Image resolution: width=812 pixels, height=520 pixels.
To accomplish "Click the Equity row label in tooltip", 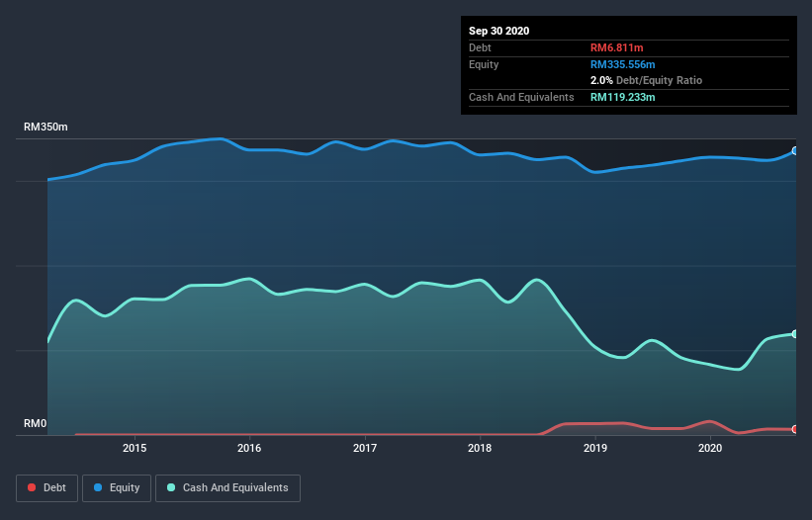I will pyautogui.click(x=484, y=64).
